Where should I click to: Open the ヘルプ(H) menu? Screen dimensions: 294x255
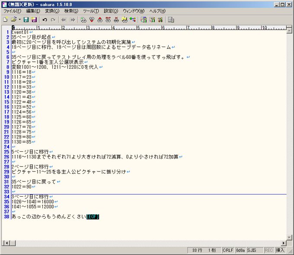(x=157, y=11)
